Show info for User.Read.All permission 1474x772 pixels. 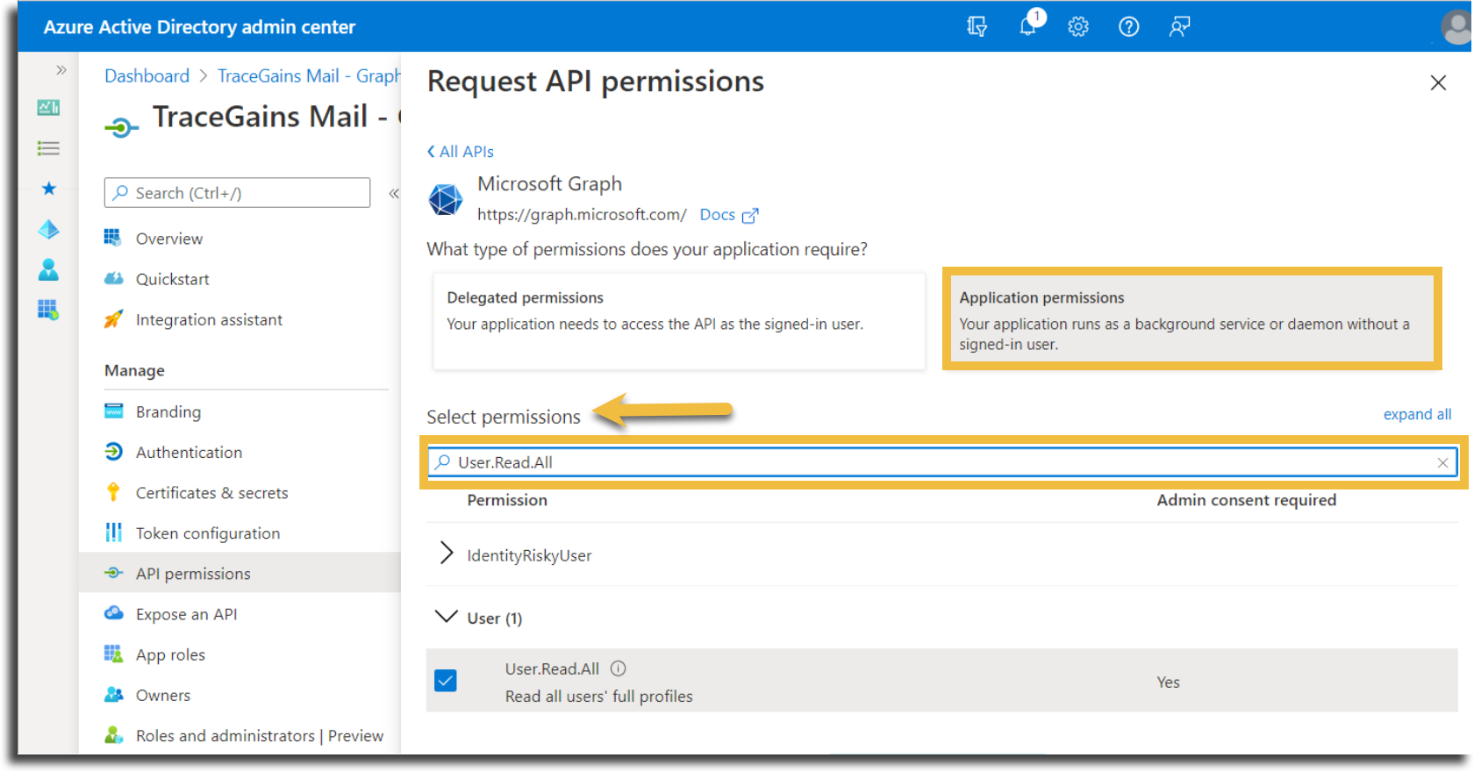pos(619,668)
